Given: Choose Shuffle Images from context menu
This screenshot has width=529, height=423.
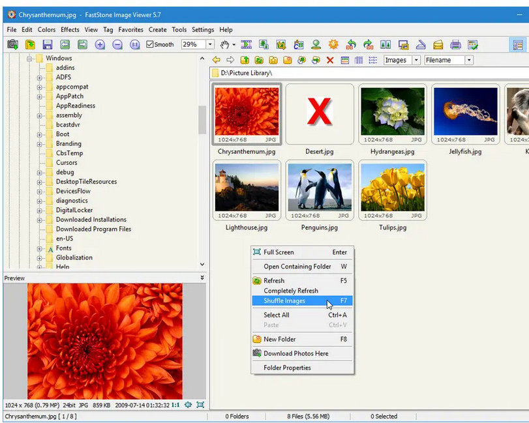Looking at the screenshot, I should click(x=284, y=301).
